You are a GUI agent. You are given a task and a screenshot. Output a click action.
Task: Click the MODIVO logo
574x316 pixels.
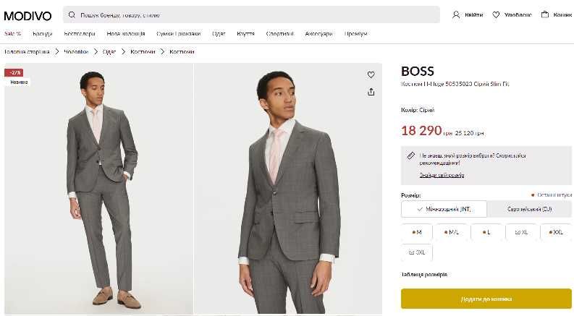pyautogui.click(x=28, y=15)
